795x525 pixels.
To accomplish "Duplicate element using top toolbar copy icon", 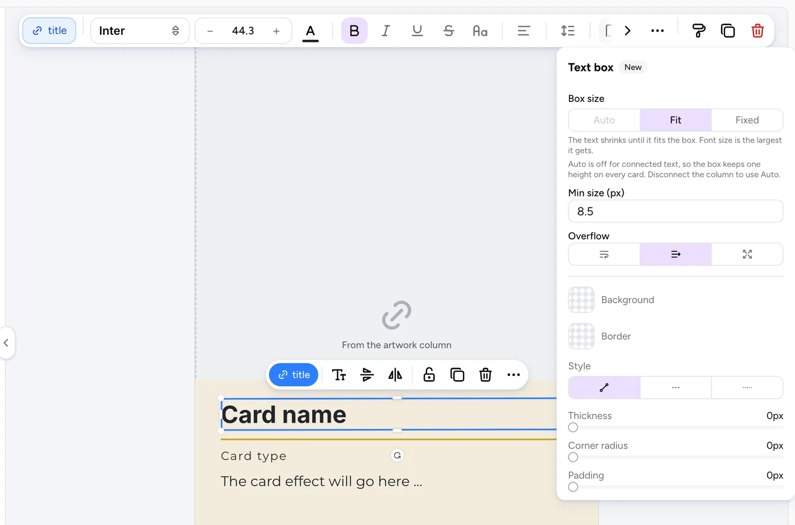I will point(728,31).
